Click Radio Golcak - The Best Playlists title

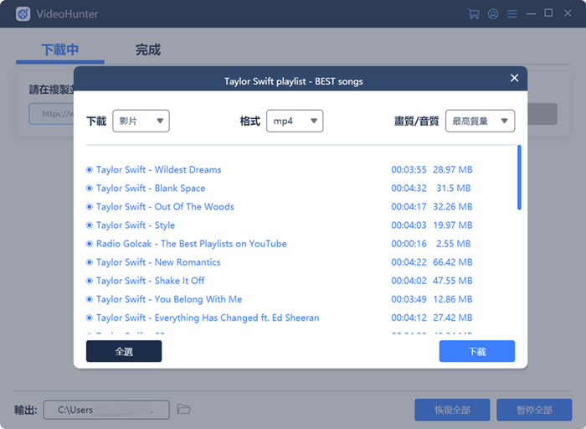pyautogui.click(x=192, y=244)
